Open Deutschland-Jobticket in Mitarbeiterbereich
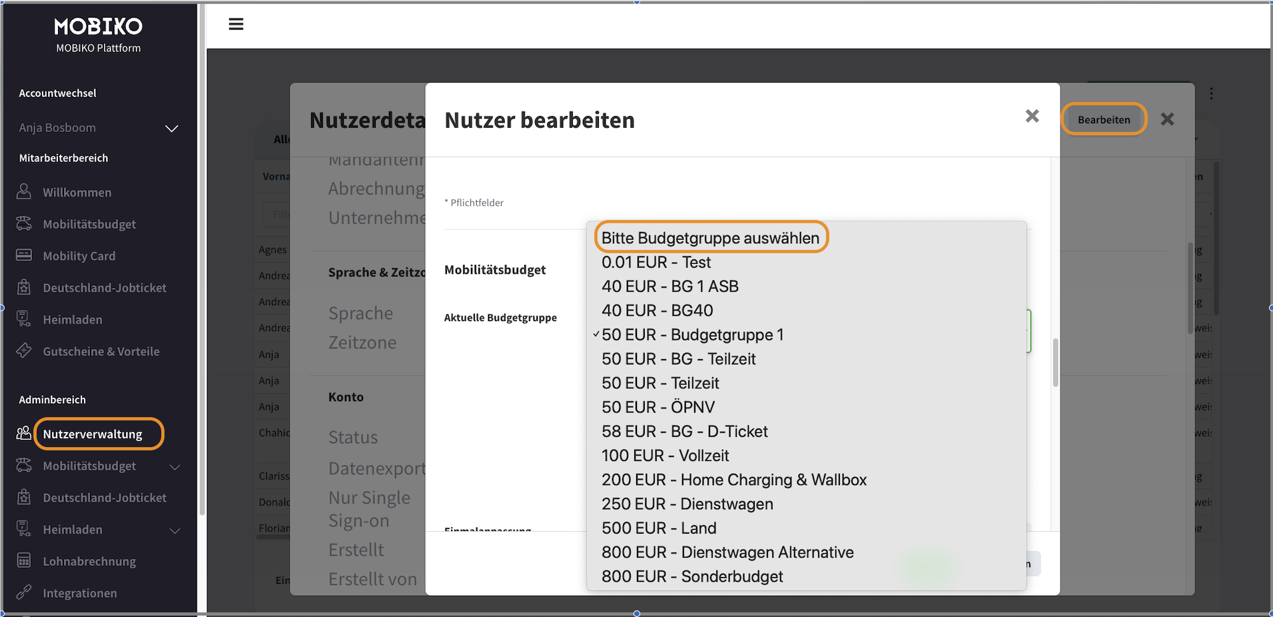 click(105, 288)
